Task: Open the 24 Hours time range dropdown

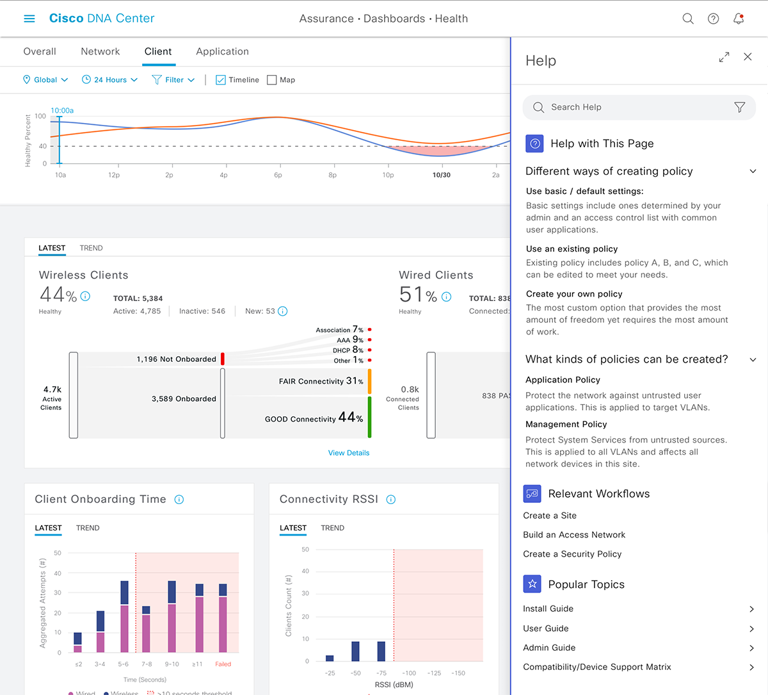Action: 109,79
